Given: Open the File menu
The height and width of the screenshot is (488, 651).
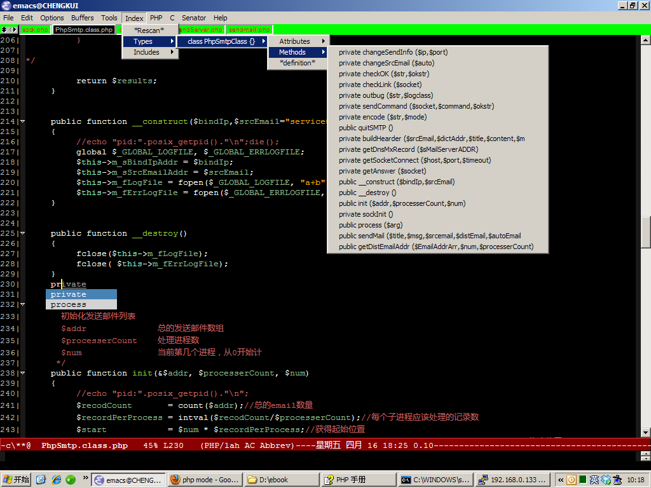Looking at the screenshot, I should point(8,18).
